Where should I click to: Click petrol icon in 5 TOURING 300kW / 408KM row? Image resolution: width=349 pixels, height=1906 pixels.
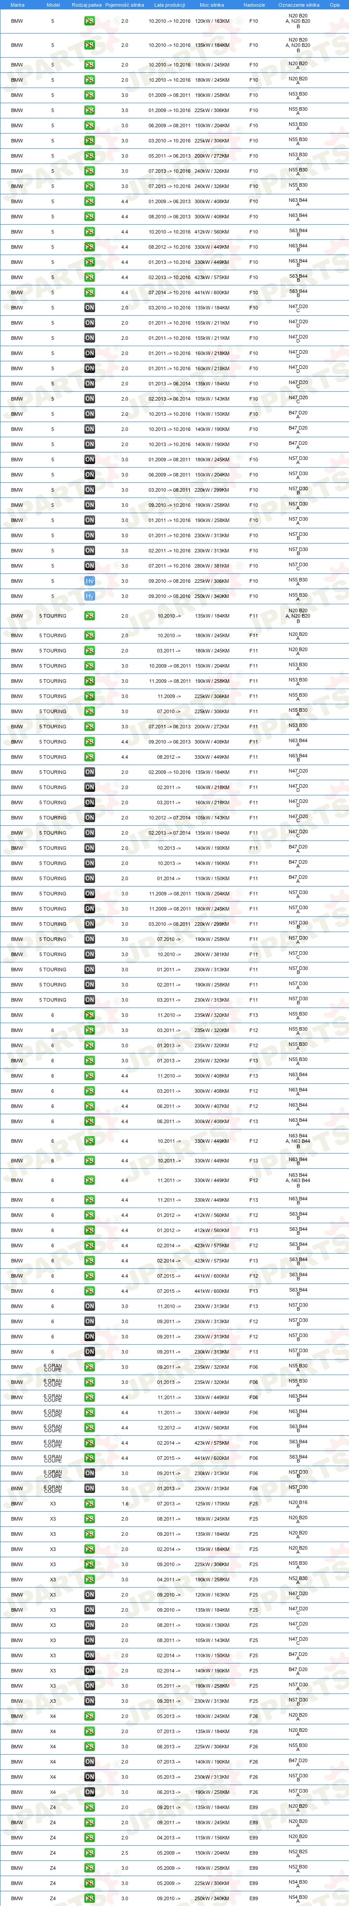[x=89, y=741]
